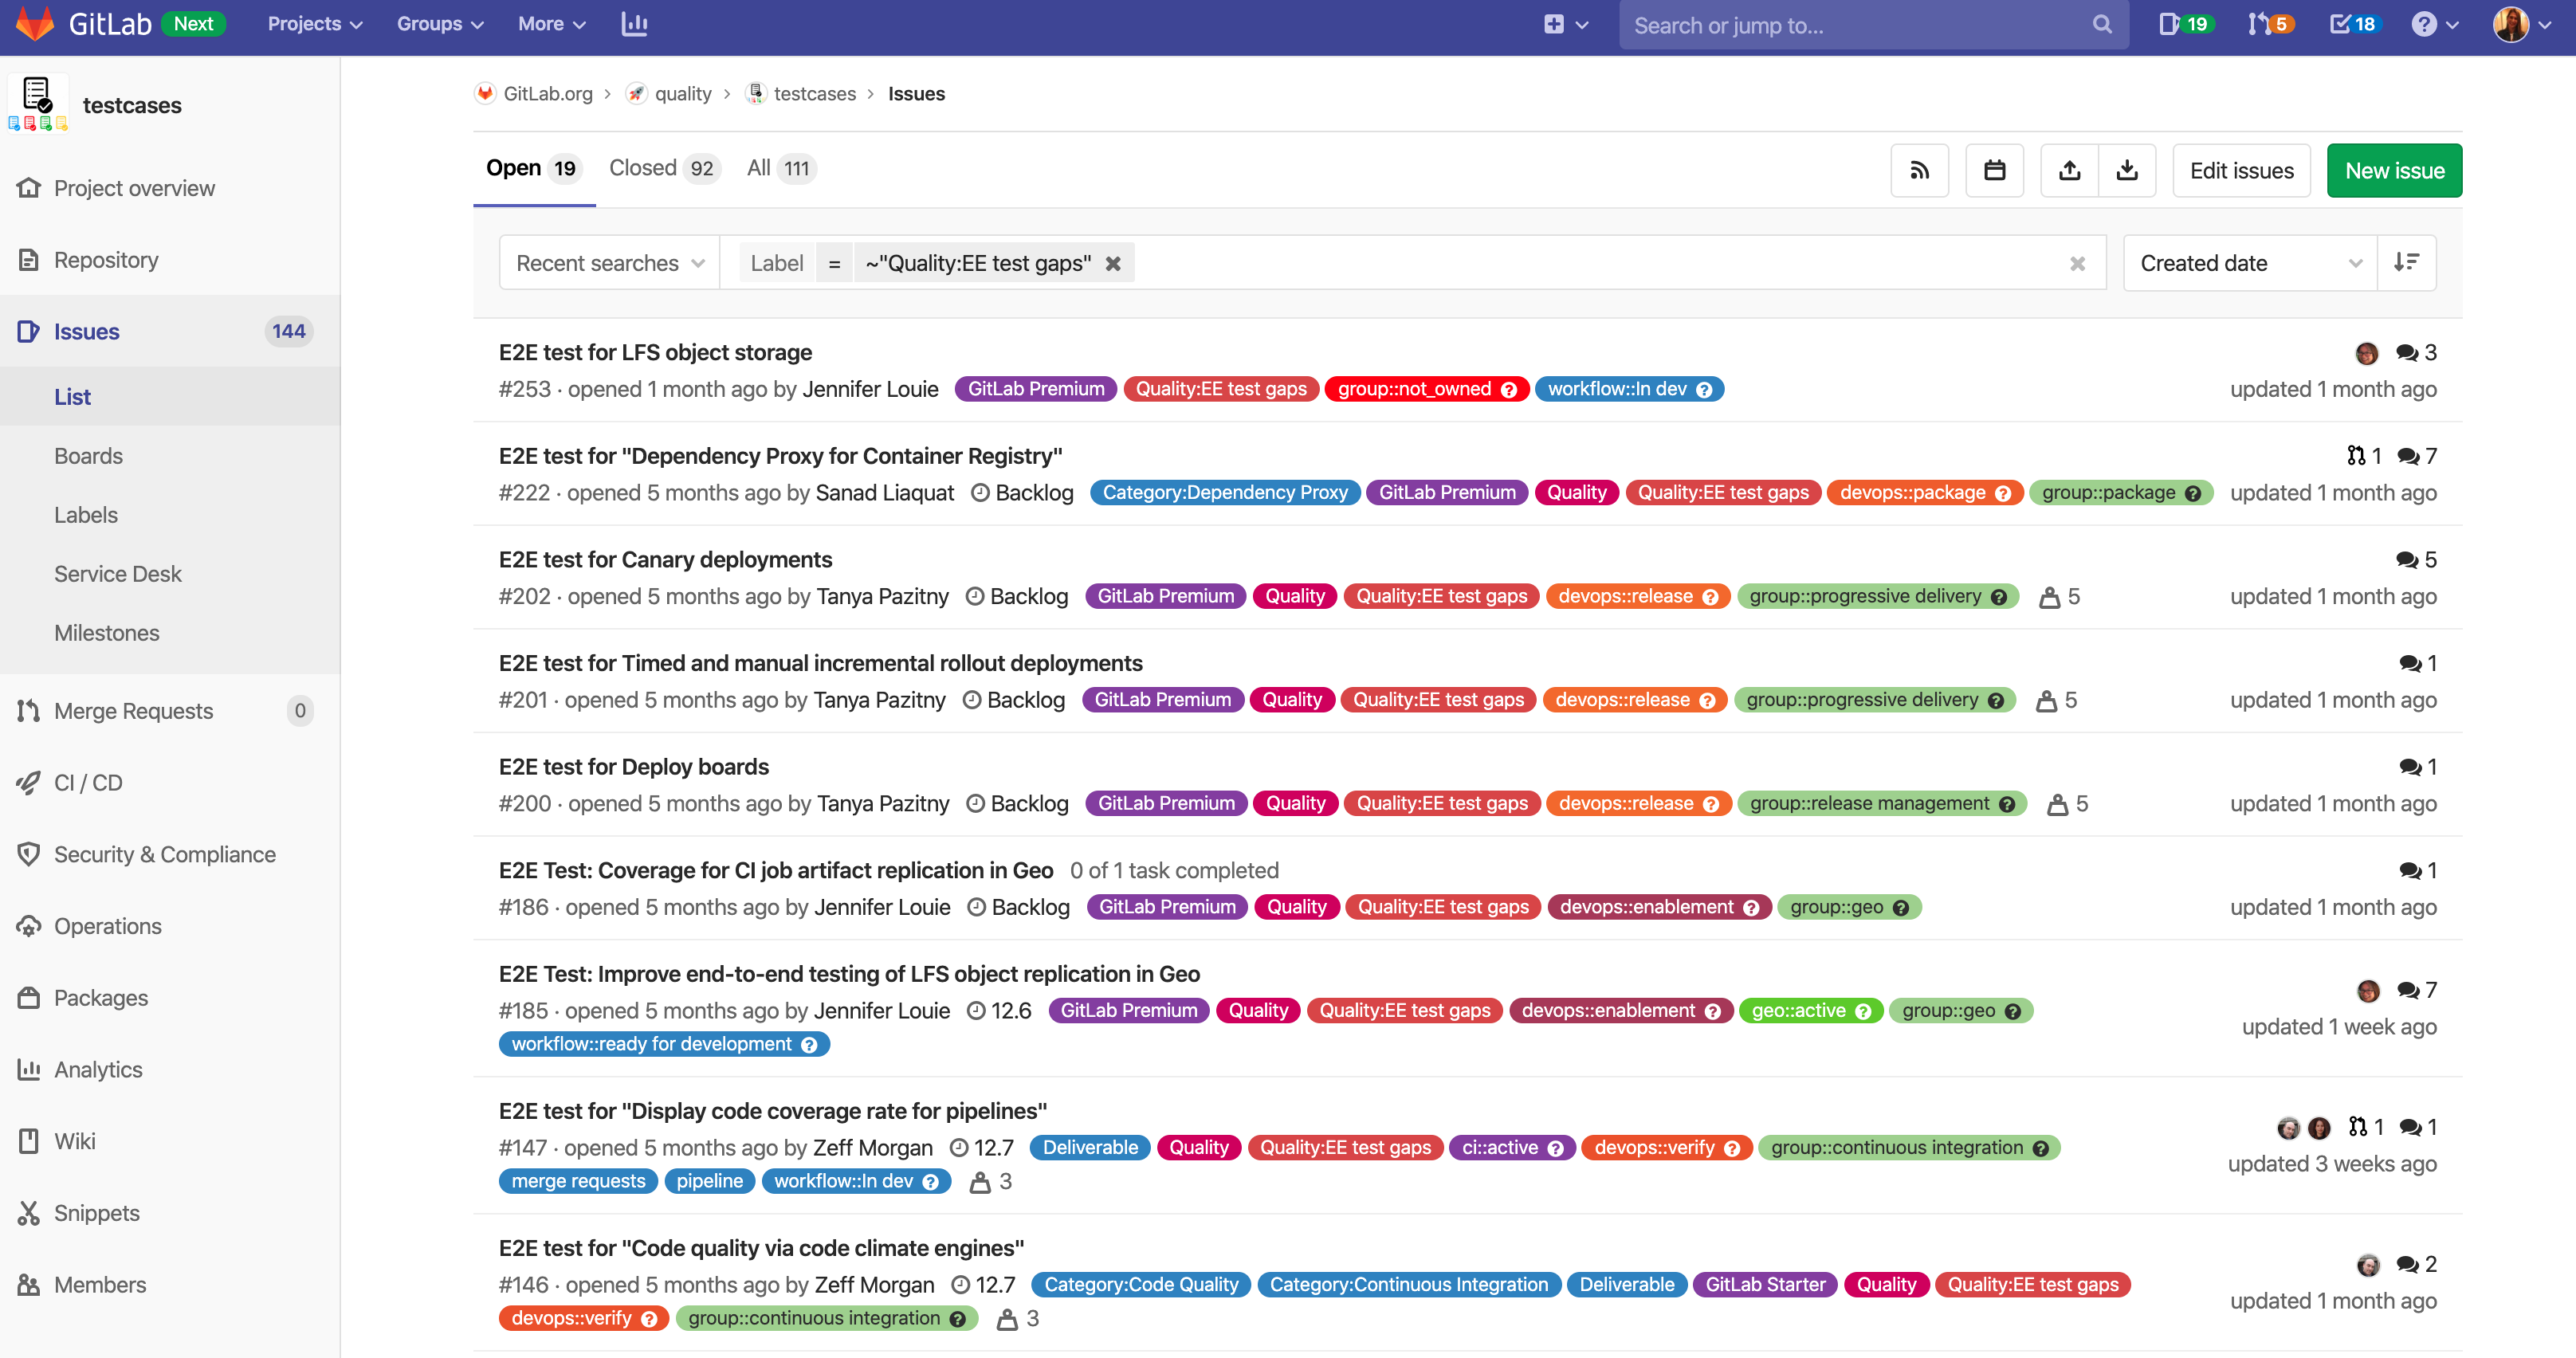Screen dimensions: 2576x1358
Task: Click weight icon on issue #202
Action: point(2049,597)
